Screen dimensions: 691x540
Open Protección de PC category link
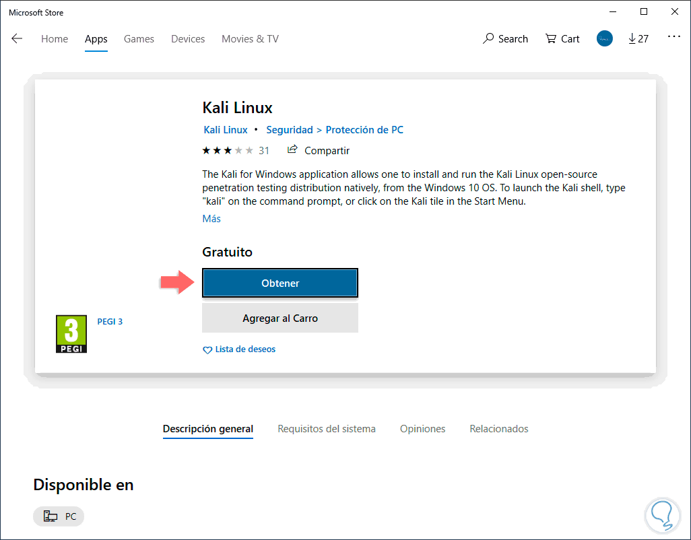[364, 130]
